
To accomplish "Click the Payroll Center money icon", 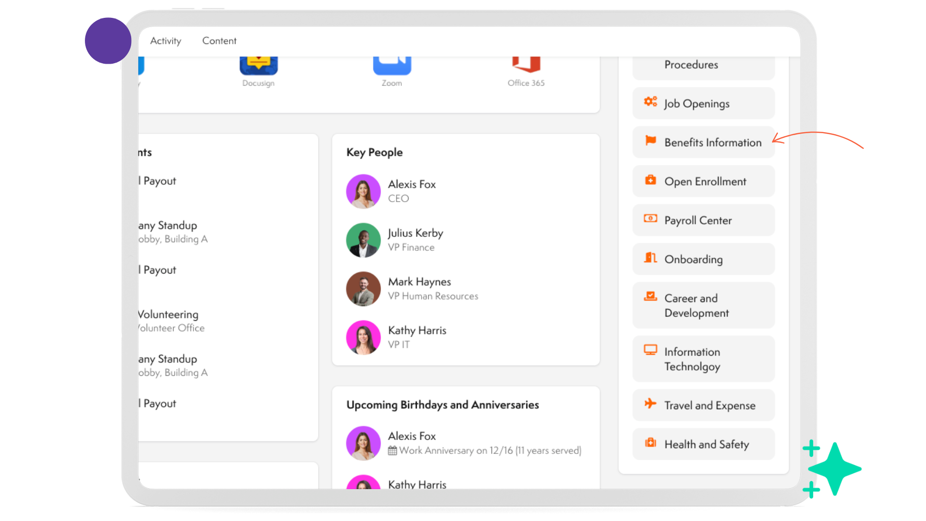I will [x=650, y=219].
